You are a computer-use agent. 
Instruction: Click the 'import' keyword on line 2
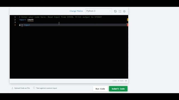click(23, 20)
